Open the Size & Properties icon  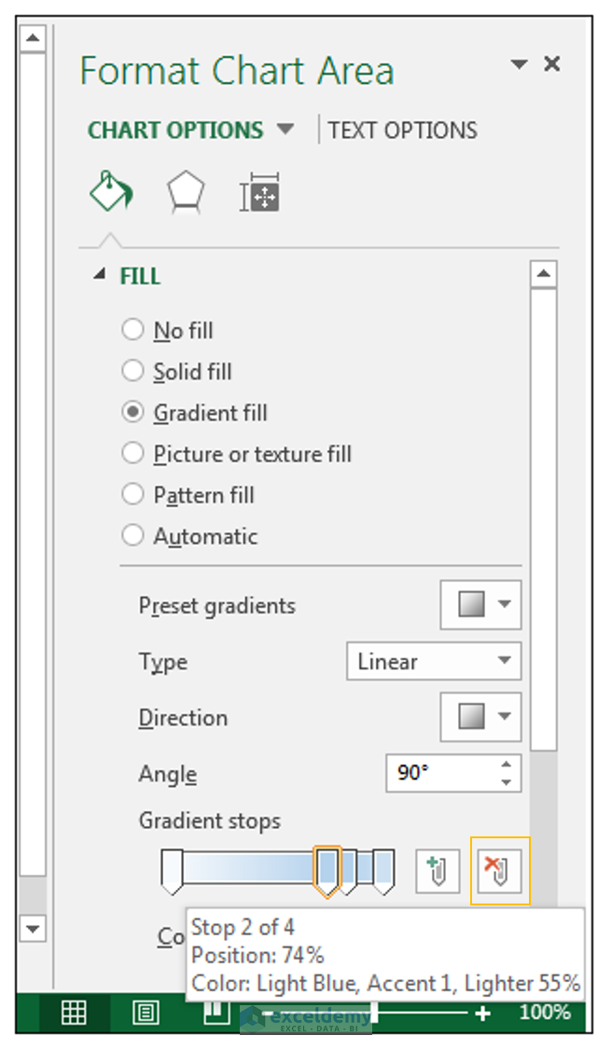(x=260, y=194)
